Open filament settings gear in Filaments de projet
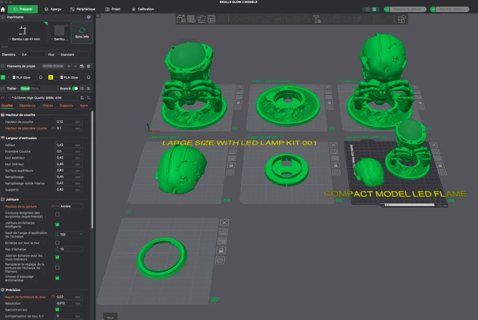Viewport: 478px width, 320px height. pos(88,66)
